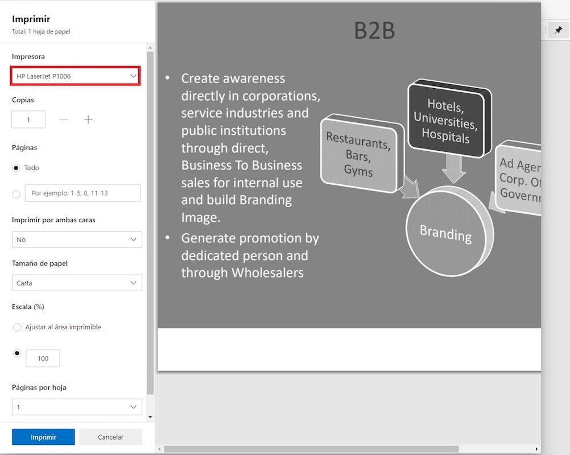Screen dimensions: 570x455
Task: Select the 'Todo' pages radio button
Action: pyautogui.click(x=16, y=168)
